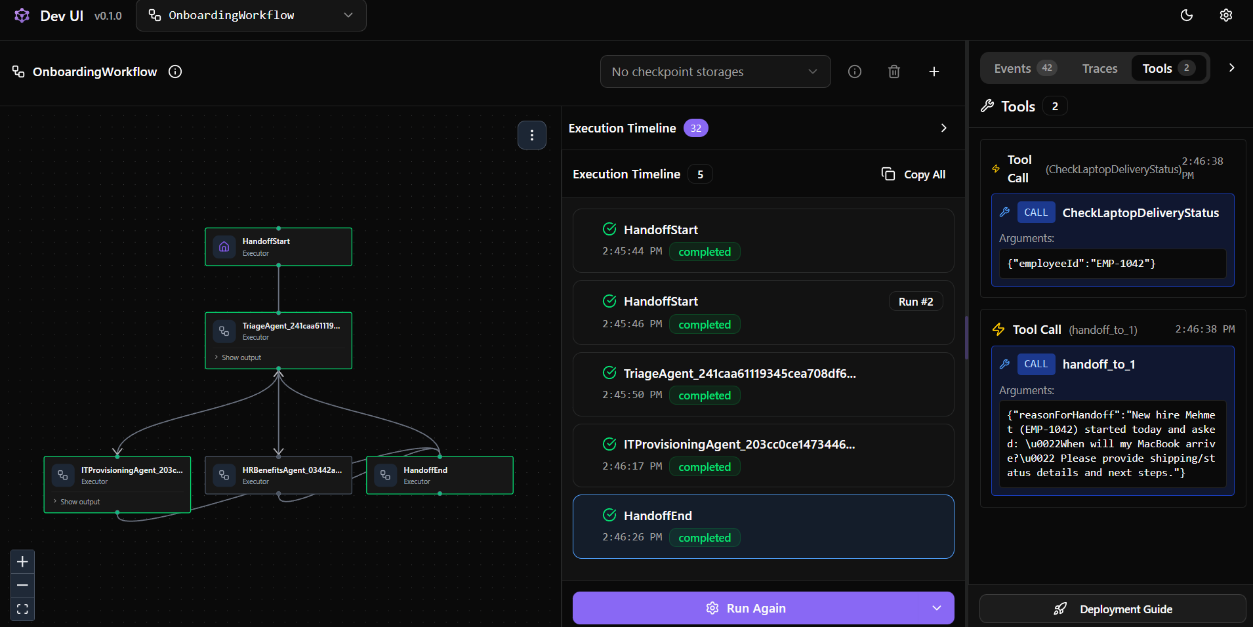Copy all timeline entries using copy icon
The image size is (1253, 627).
click(x=888, y=174)
